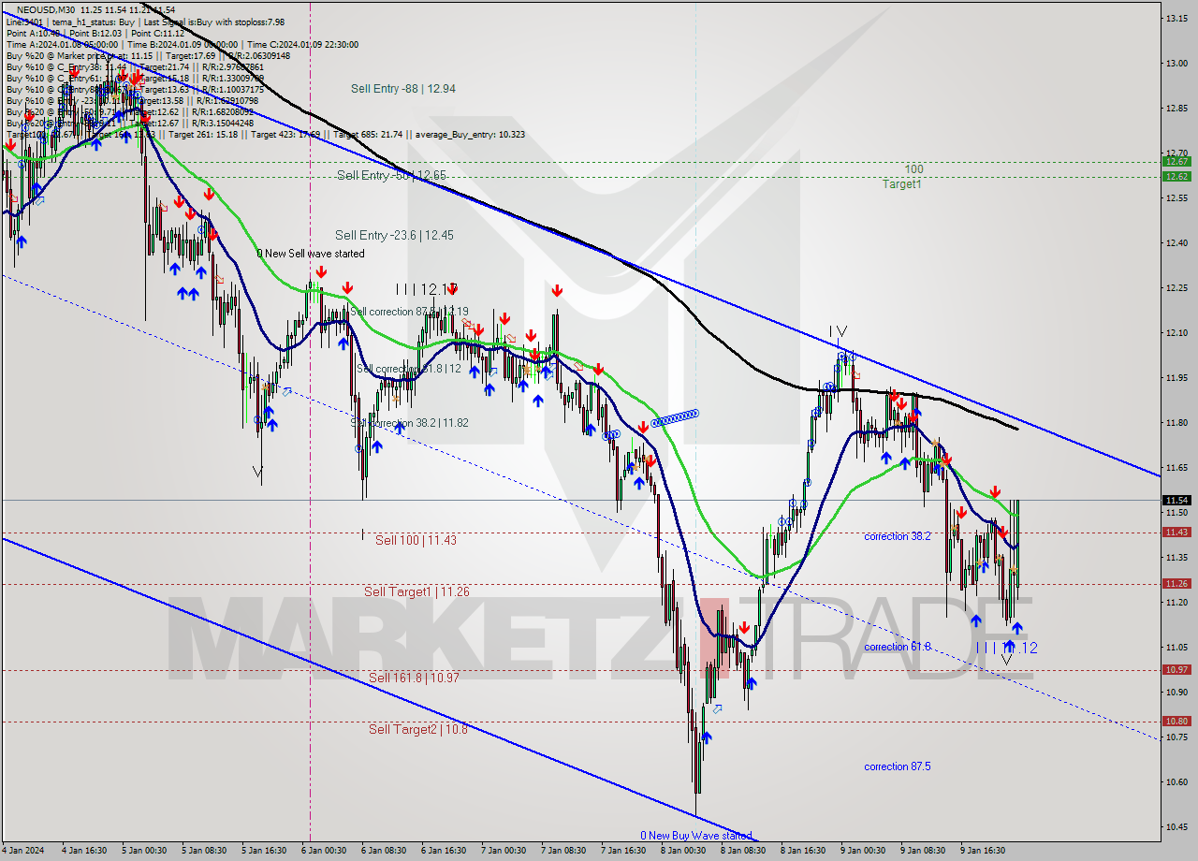The image size is (1198, 861).
Task: Click the blue 'correction 38.2' label
Action: 897,536
